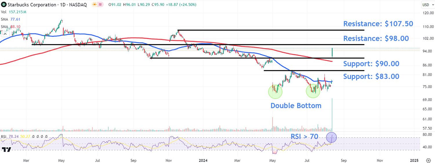Viewport: 435px width, 163px height.
Task: Click the 86.00 price axis label
Action: [428, 65]
